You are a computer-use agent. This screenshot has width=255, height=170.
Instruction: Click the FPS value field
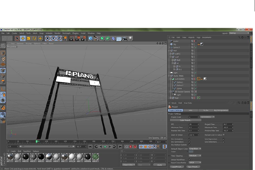(x=194, y=124)
